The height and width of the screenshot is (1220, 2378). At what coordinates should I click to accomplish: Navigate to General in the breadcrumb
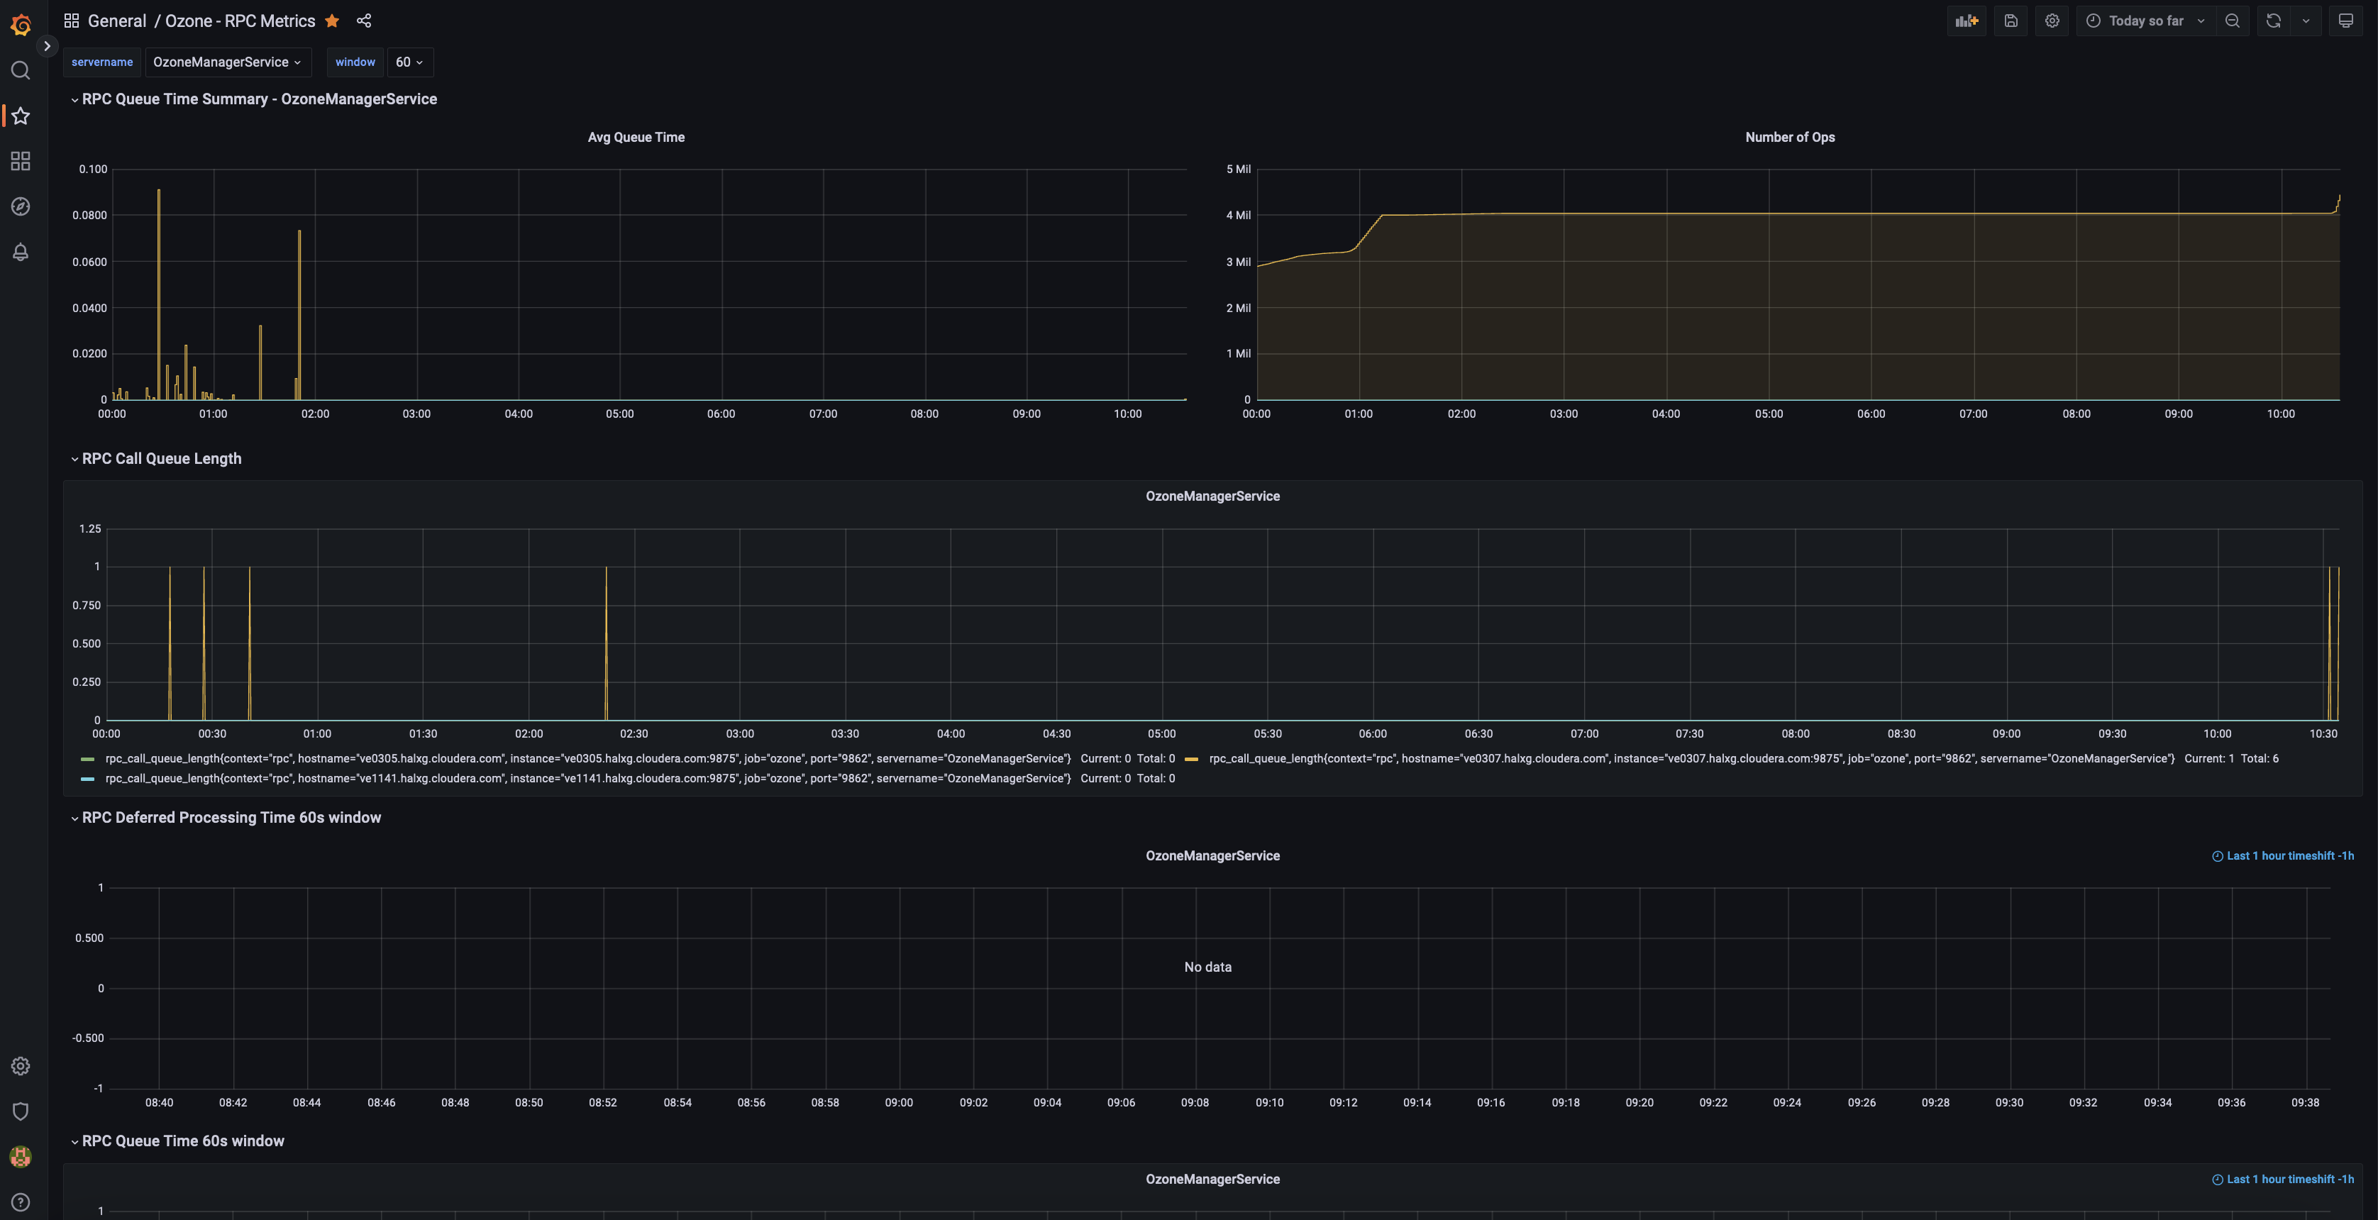tap(117, 21)
